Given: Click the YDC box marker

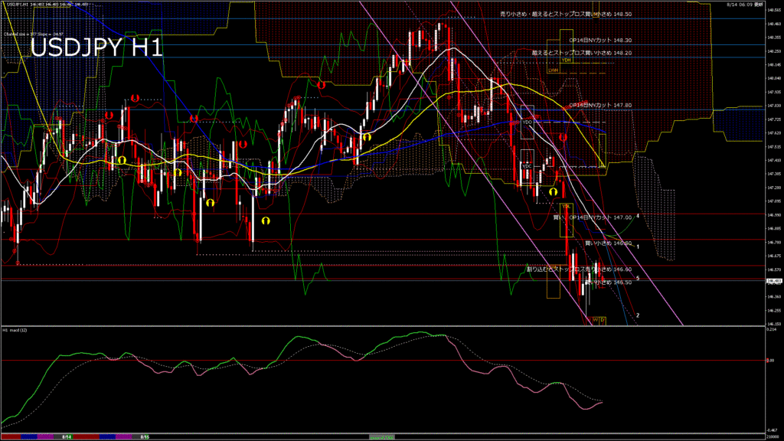Looking at the screenshot, I should 527,165.
